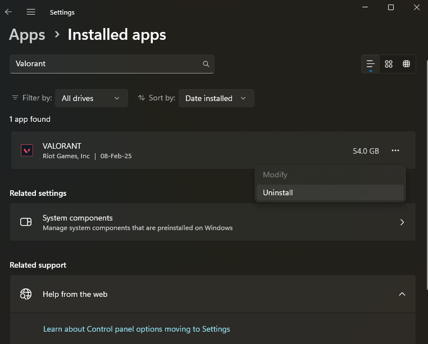Viewport: 428px width, 344px height.
Task: Open the Sort by Date installed dropdown
Action: pos(216,98)
